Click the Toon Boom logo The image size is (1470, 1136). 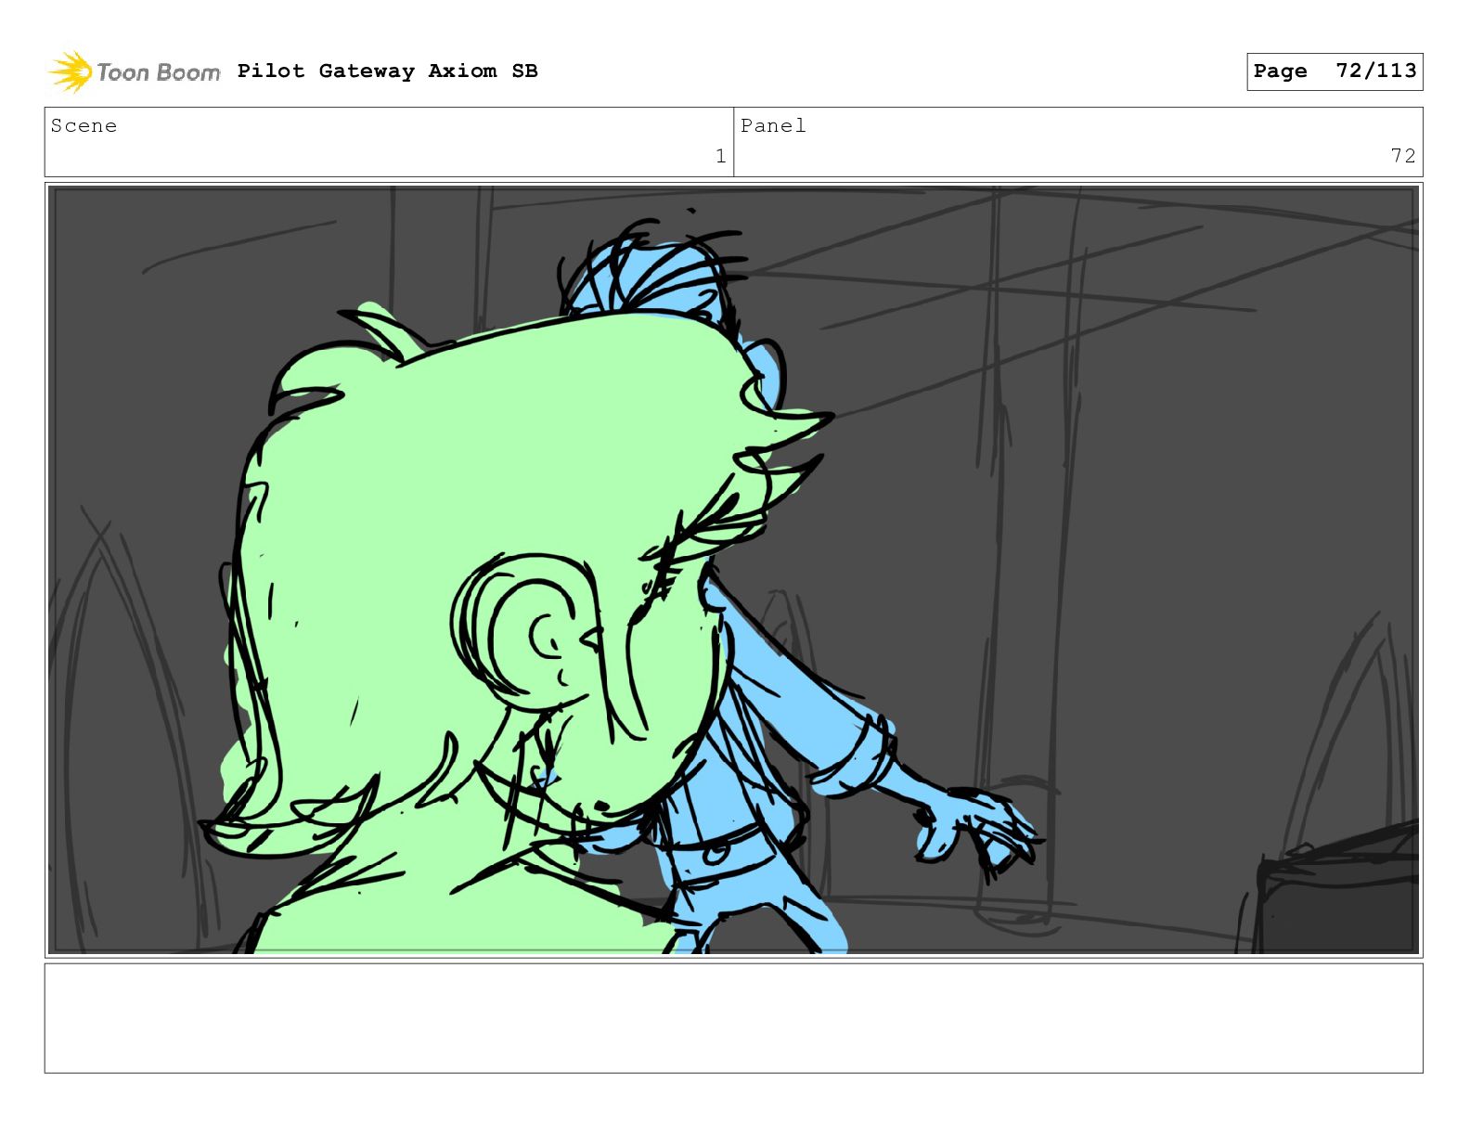point(134,71)
